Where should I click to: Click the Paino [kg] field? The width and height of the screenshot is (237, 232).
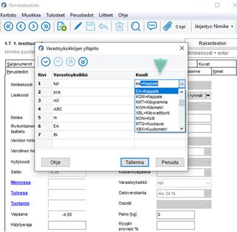click(176, 214)
